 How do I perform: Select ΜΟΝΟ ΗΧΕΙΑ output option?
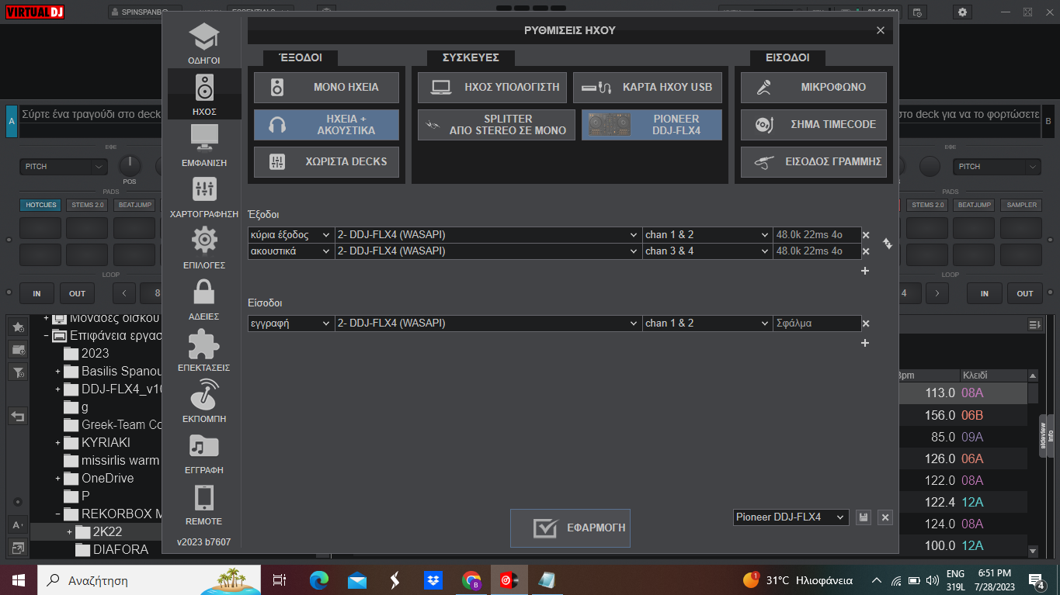tap(326, 87)
